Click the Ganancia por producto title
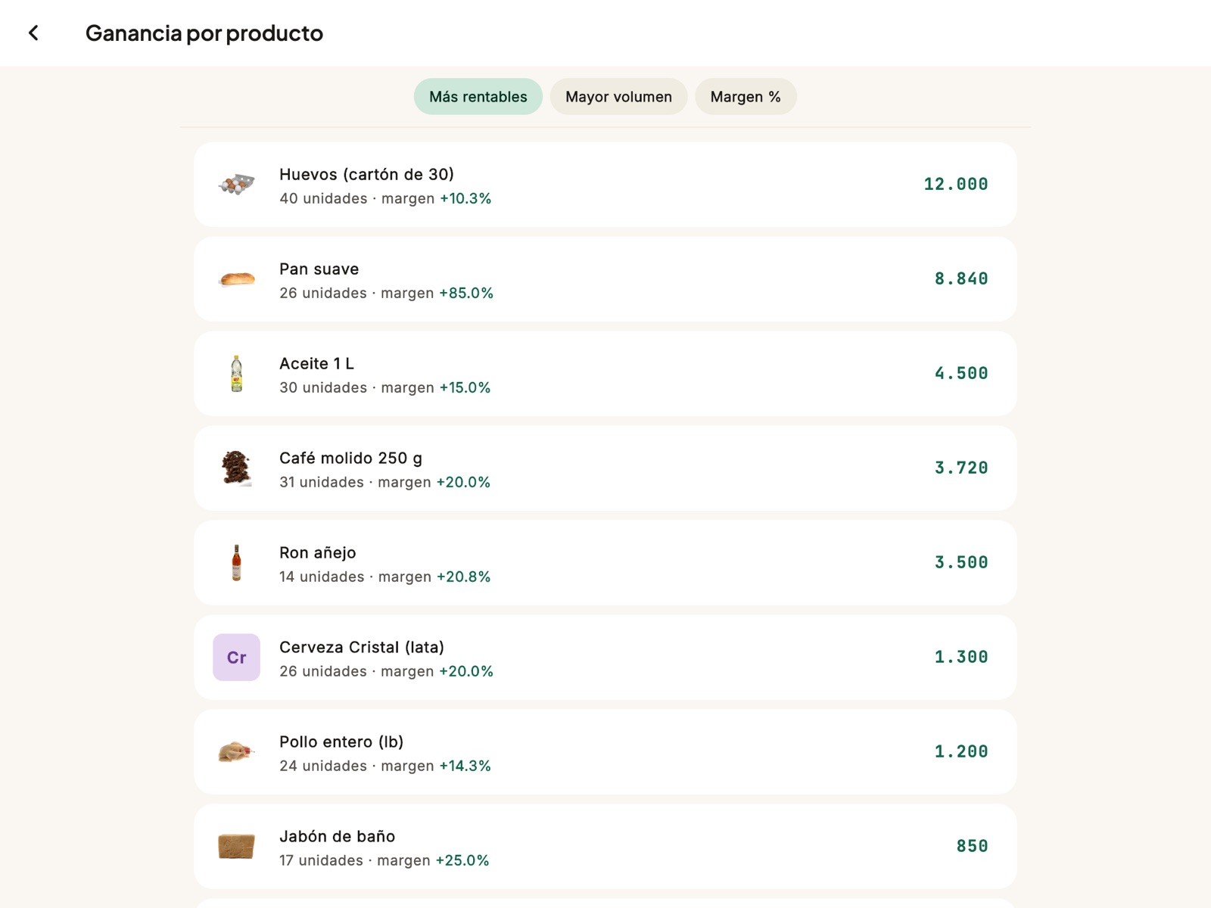This screenshot has width=1211, height=908. pos(204,33)
